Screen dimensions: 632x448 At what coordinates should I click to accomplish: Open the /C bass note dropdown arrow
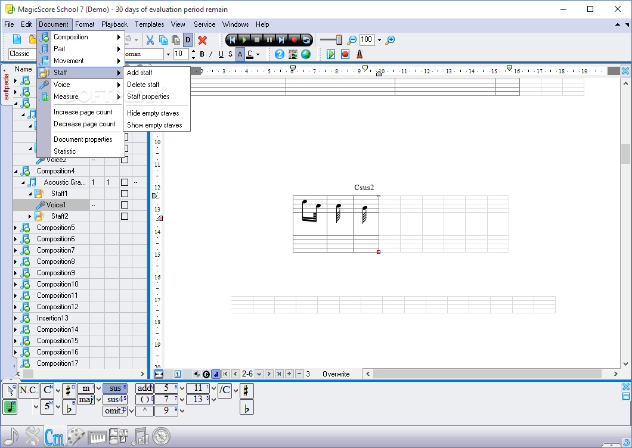[236, 390]
